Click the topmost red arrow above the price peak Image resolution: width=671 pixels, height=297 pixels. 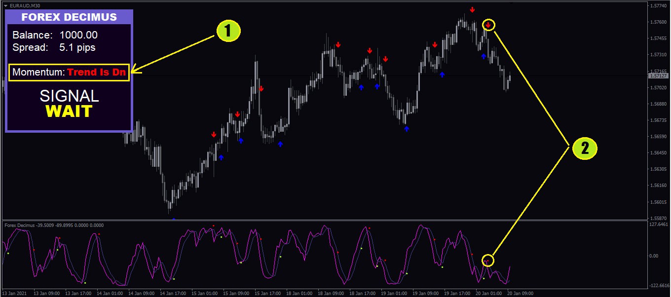pyautogui.click(x=472, y=9)
